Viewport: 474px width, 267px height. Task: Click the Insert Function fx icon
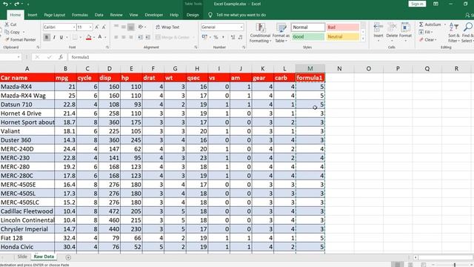point(61,57)
